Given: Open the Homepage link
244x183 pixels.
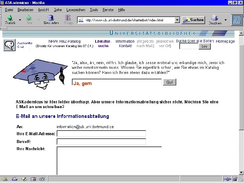Looking at the screenshot, I should point(225,41).
